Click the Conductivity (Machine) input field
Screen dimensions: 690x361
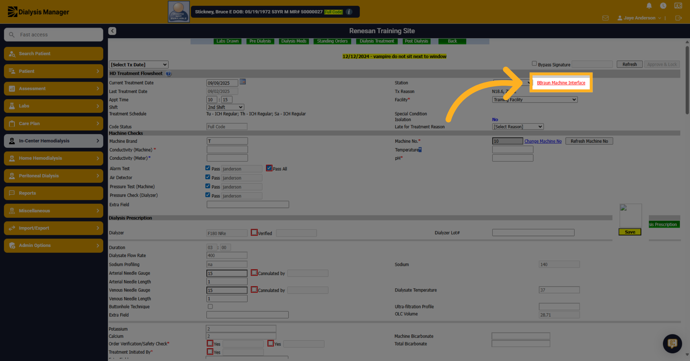pos(227,150)
